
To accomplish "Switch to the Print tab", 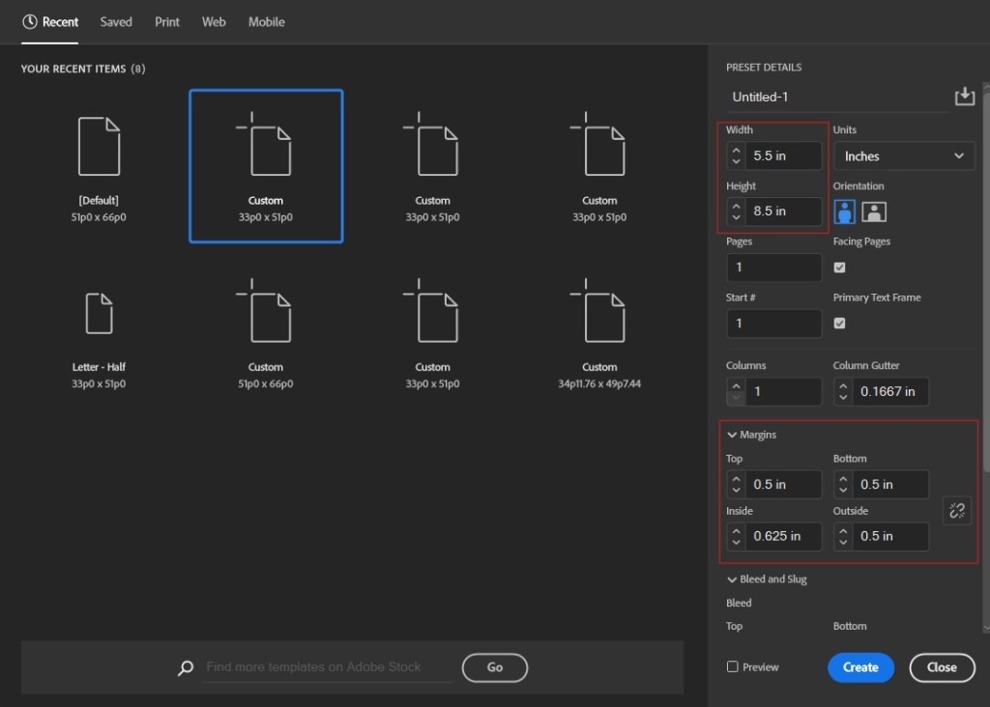I will tap(167, 21).
